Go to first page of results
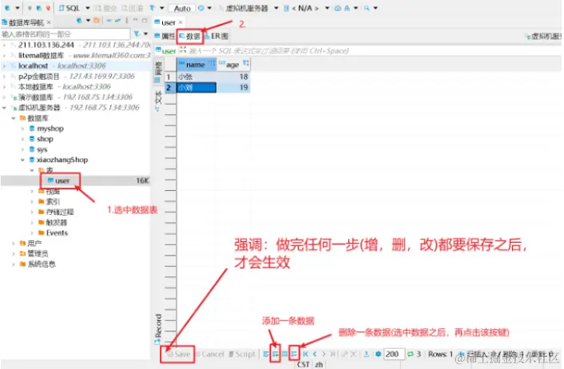Image resolution: width=564 pixels, height=369 pixels. [x=306, y=355]
